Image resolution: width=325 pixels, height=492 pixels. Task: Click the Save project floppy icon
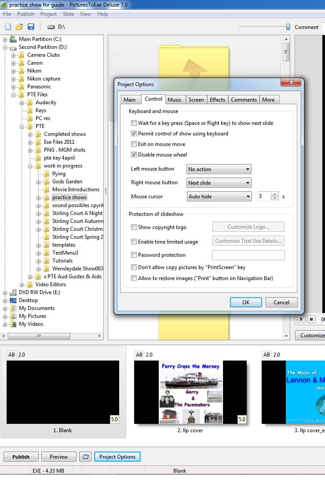(x=31, y=27)
